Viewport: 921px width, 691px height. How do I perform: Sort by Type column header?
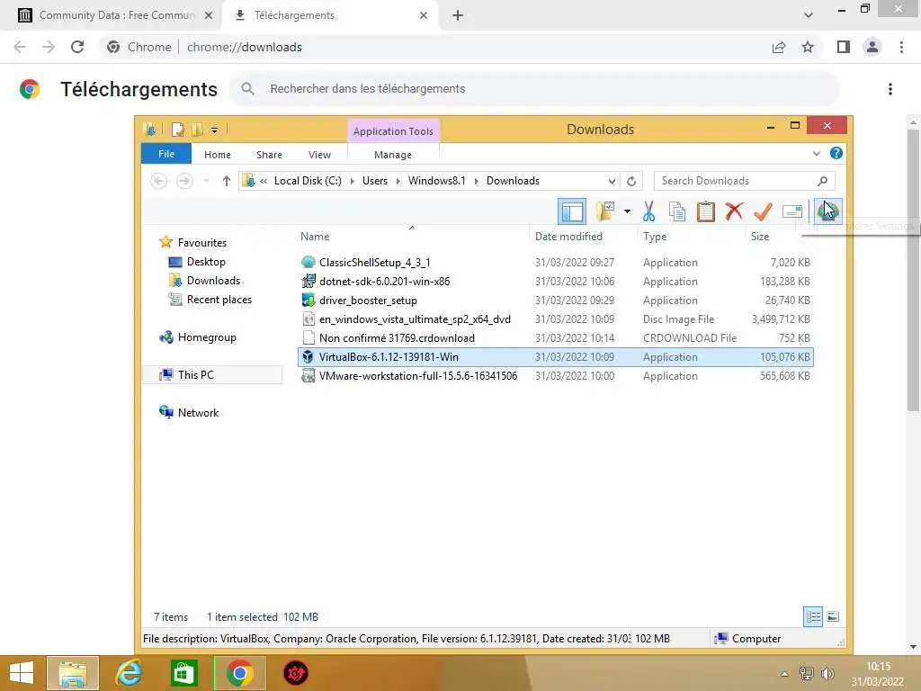coord(655,237)
